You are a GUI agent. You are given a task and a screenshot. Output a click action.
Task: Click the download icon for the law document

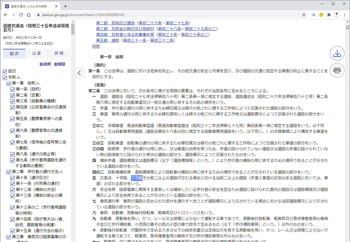click(x=337, y=53)
